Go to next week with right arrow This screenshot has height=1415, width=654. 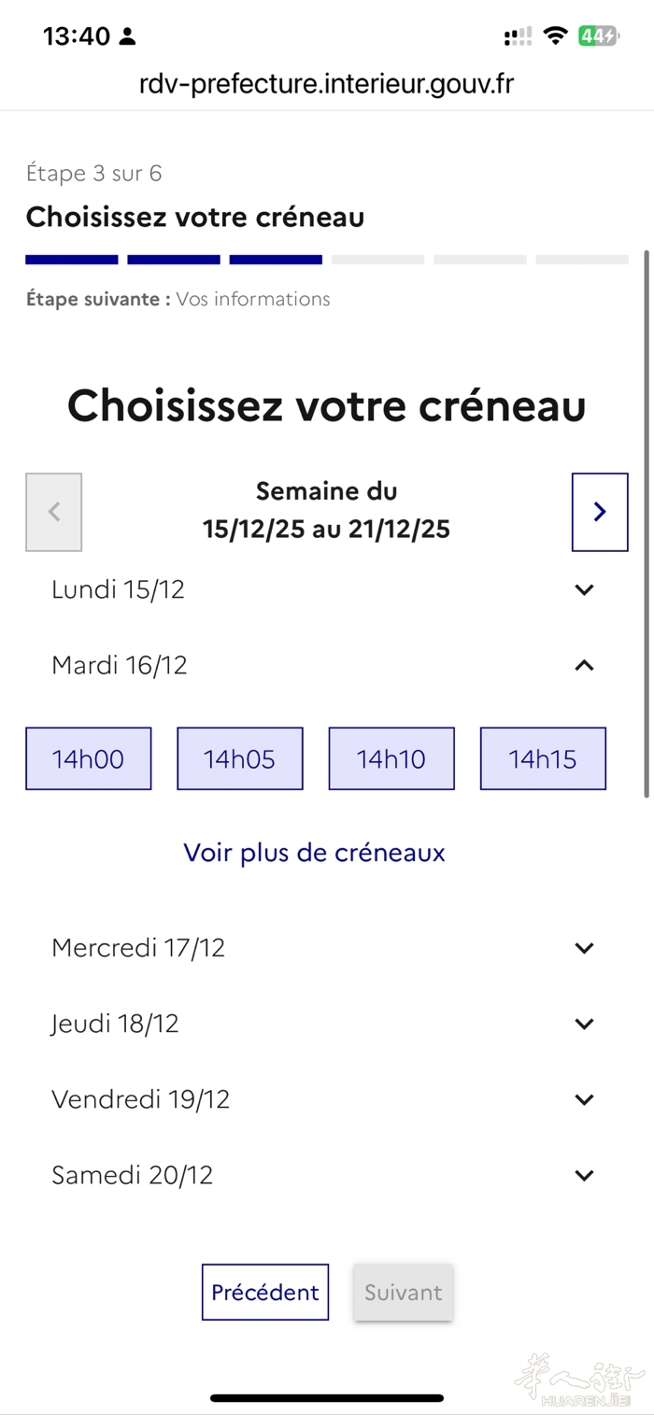tap(600, 512)
